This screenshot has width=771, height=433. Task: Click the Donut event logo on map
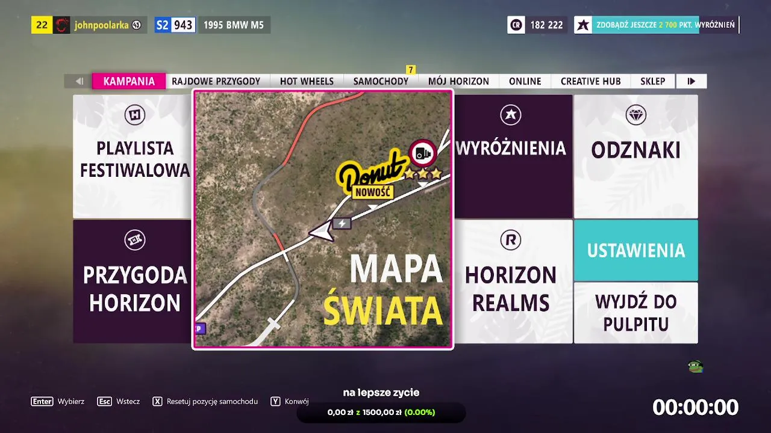coord(371,170)
